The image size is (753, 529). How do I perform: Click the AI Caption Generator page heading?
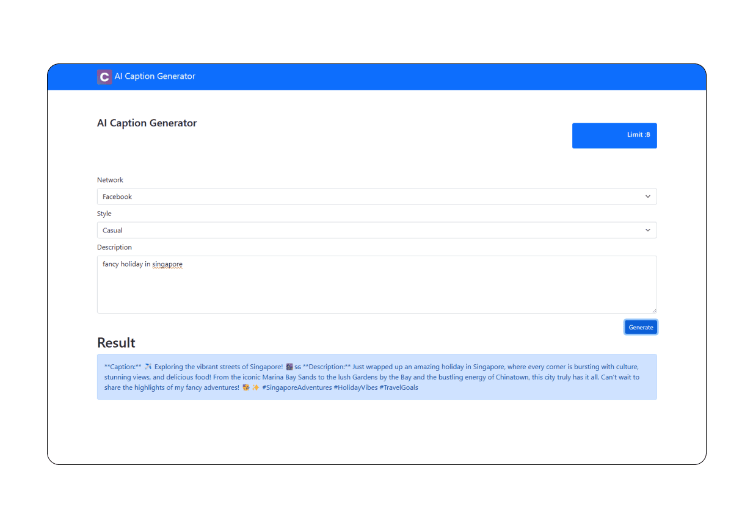tap(147, 123)
